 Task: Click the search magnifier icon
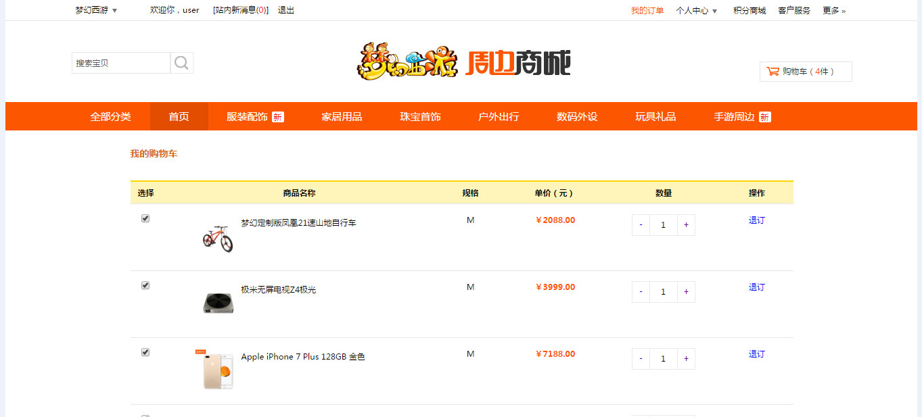pos(181,63)
